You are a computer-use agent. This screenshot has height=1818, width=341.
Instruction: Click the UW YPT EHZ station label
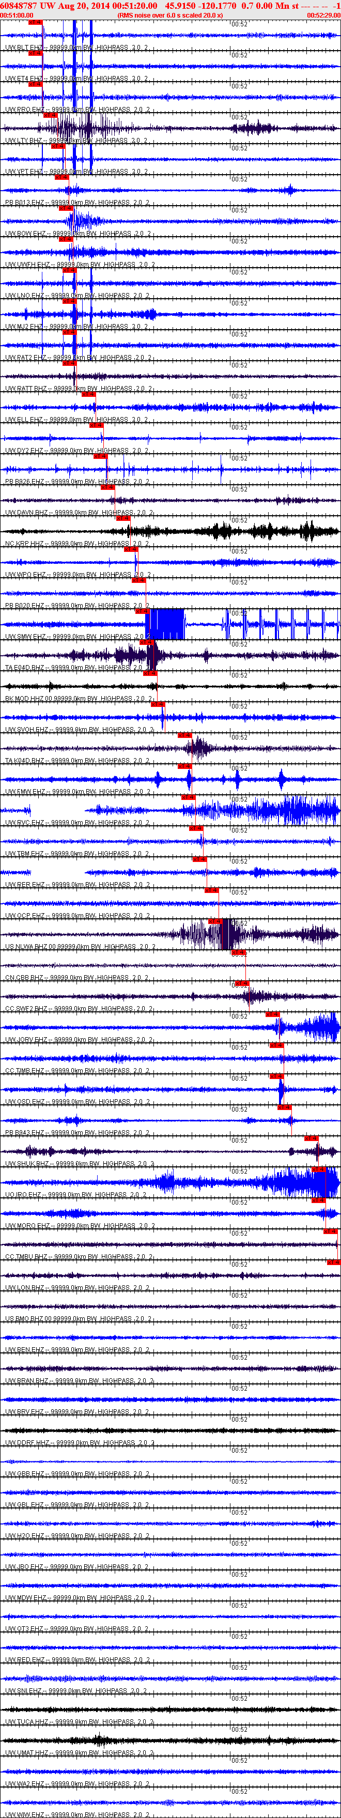76,172
